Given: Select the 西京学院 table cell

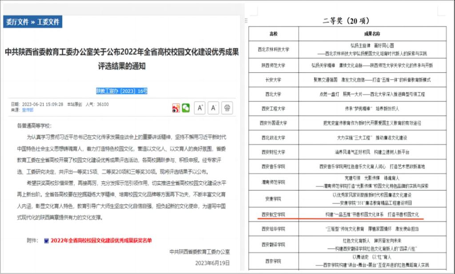Looking at the screenshot, I should click(x=273, y=262).
